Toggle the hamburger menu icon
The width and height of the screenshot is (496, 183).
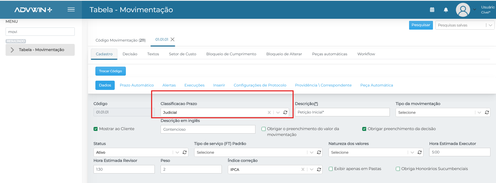coord(71,10)
